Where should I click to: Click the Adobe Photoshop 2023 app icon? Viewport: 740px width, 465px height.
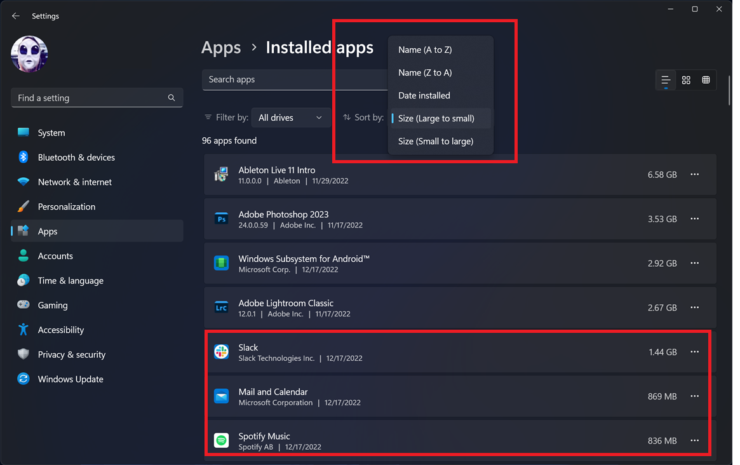[221, 219]
